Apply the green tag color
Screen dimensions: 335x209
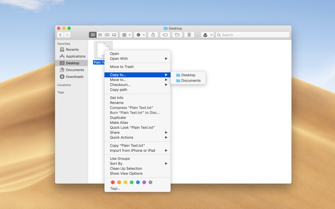pyautogui.click(x=131, y=182)
